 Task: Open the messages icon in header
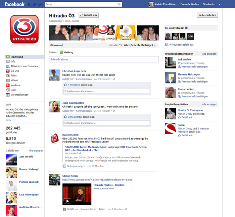[35, 4]
